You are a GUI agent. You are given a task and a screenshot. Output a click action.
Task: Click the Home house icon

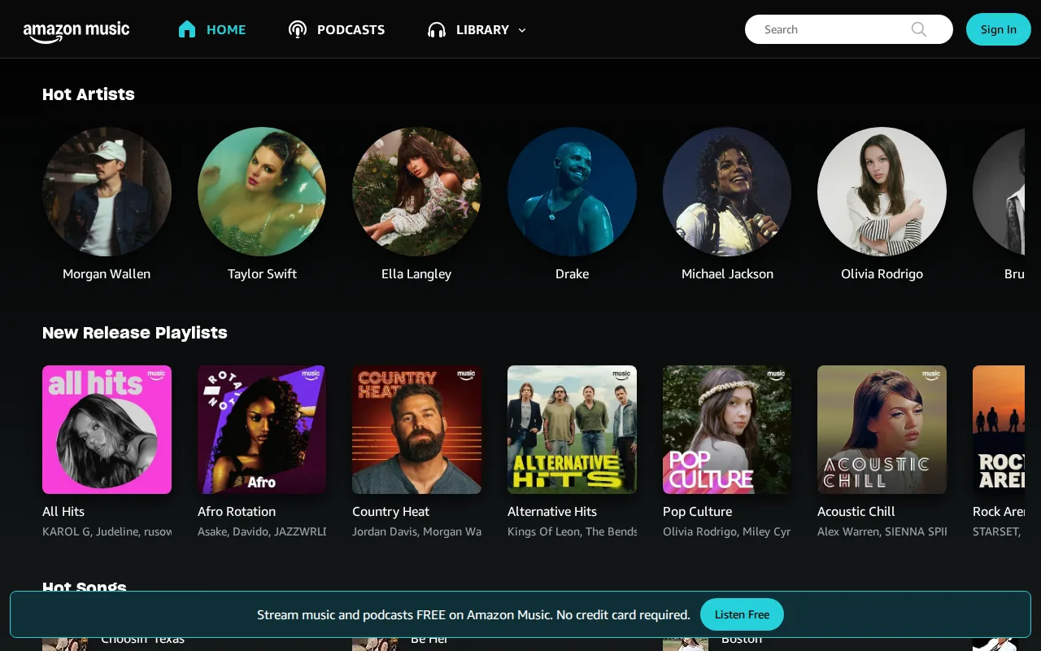(187, 29)
